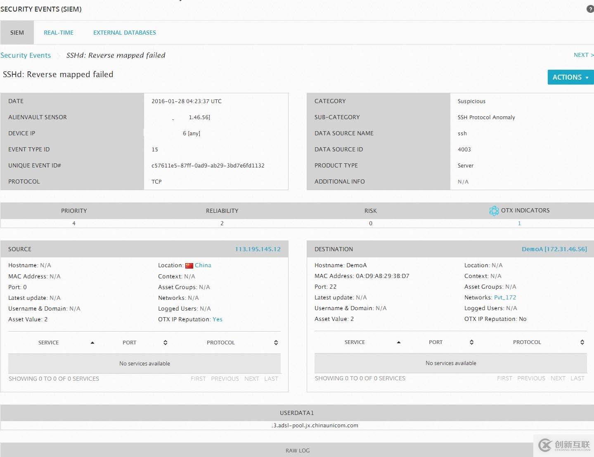Click PREVIOUS in source services pagination
The image size is (594, 457).
point(225,379)
